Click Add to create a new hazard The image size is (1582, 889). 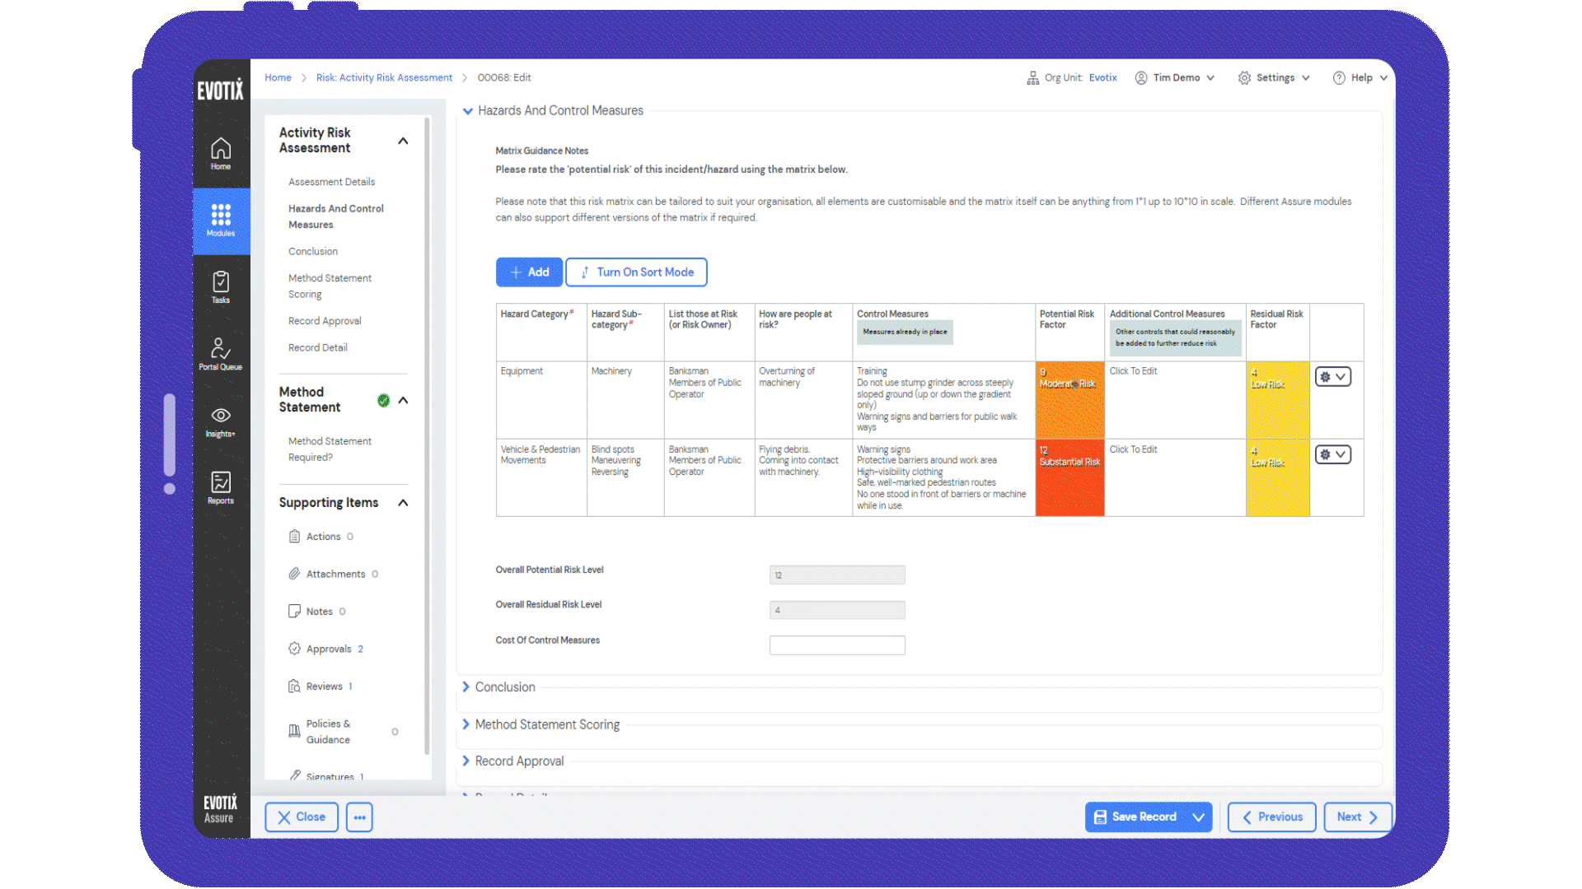(529, 272)
